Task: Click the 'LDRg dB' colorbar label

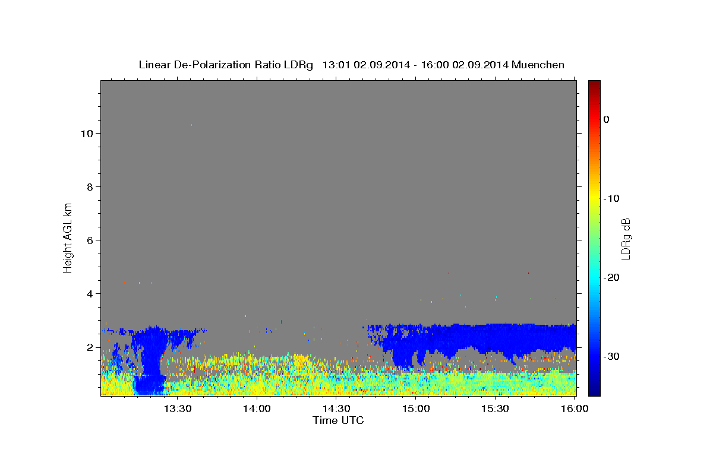Action: click(626, 238)
